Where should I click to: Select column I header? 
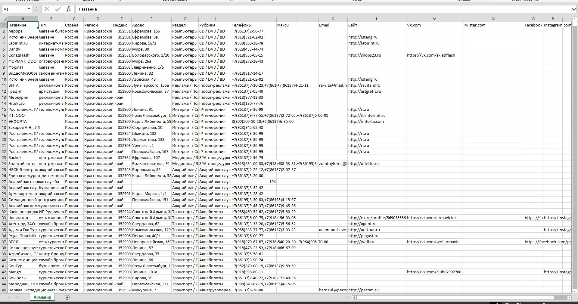tap(254, 19)
